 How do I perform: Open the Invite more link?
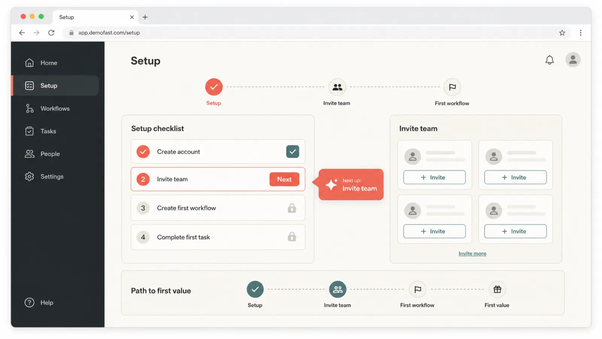pos(472,253)
